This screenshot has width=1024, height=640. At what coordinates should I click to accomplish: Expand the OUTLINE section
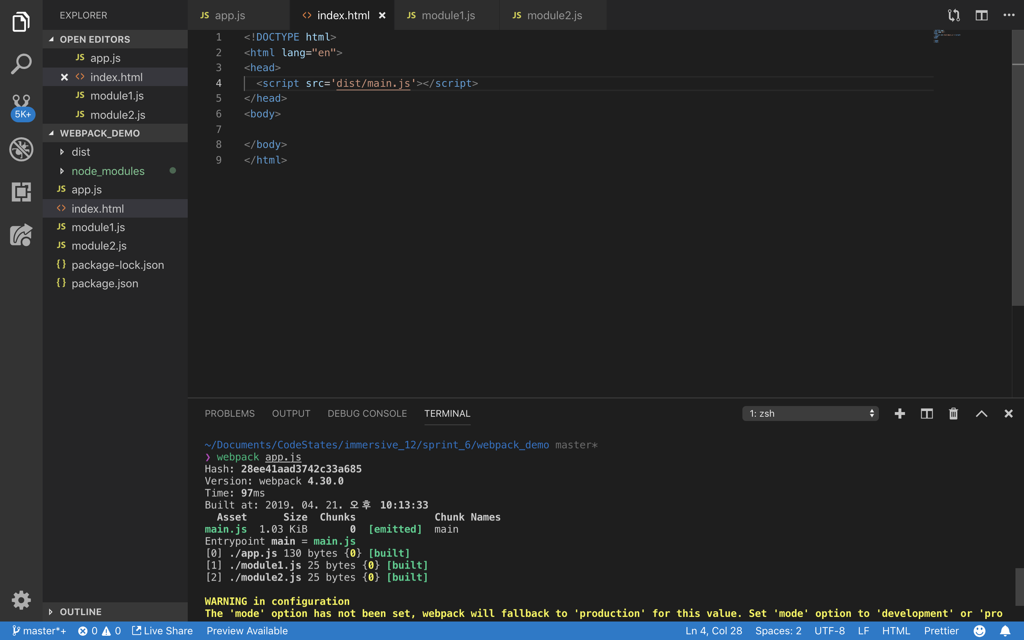pyautogui.click(x=80, y=612)
